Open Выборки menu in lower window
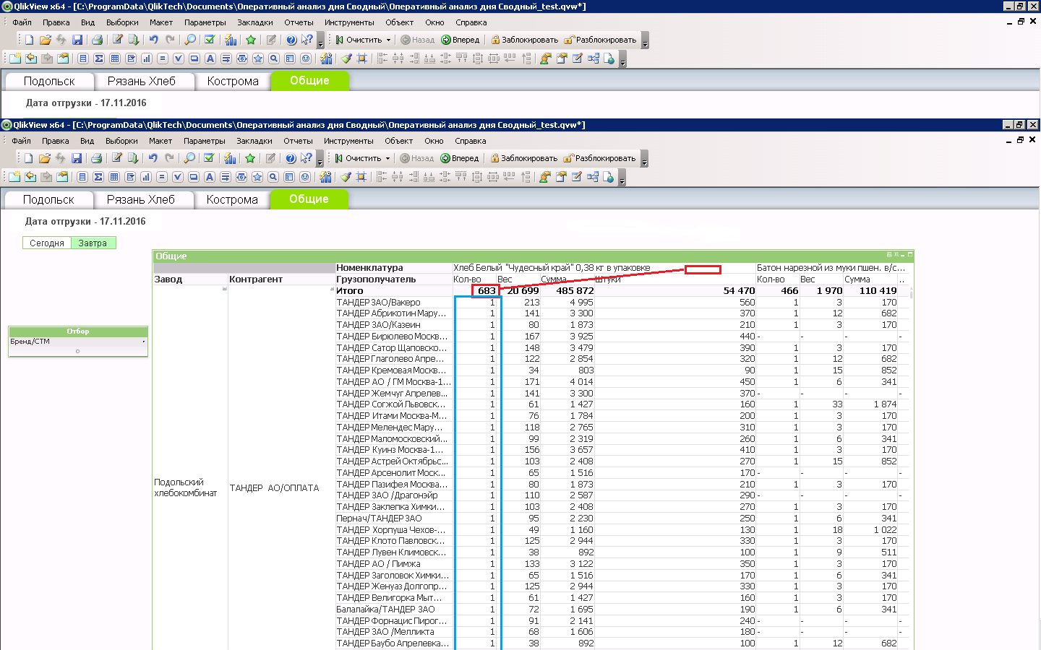 pos(121,141)
